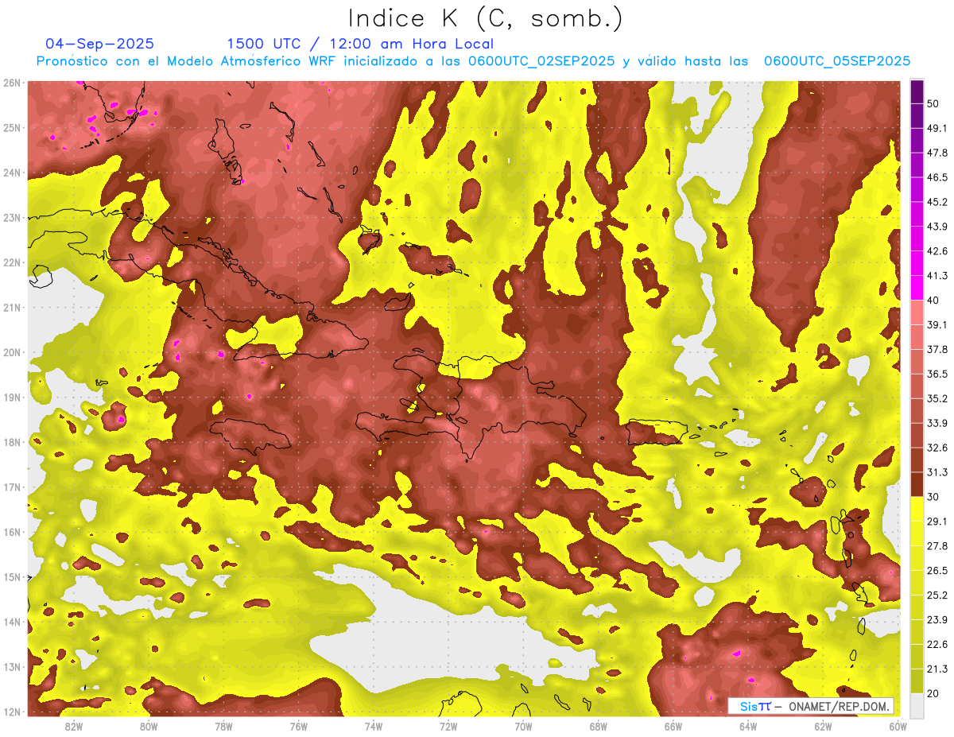Image resolution: width=954 pixels, height=737 pixels.
Task: Click the '60W' longitude axis label
Action: tap(898, 726)
